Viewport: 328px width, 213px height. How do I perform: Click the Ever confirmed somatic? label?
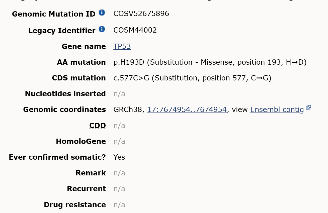pyautogui.click(x=57, y=157)
